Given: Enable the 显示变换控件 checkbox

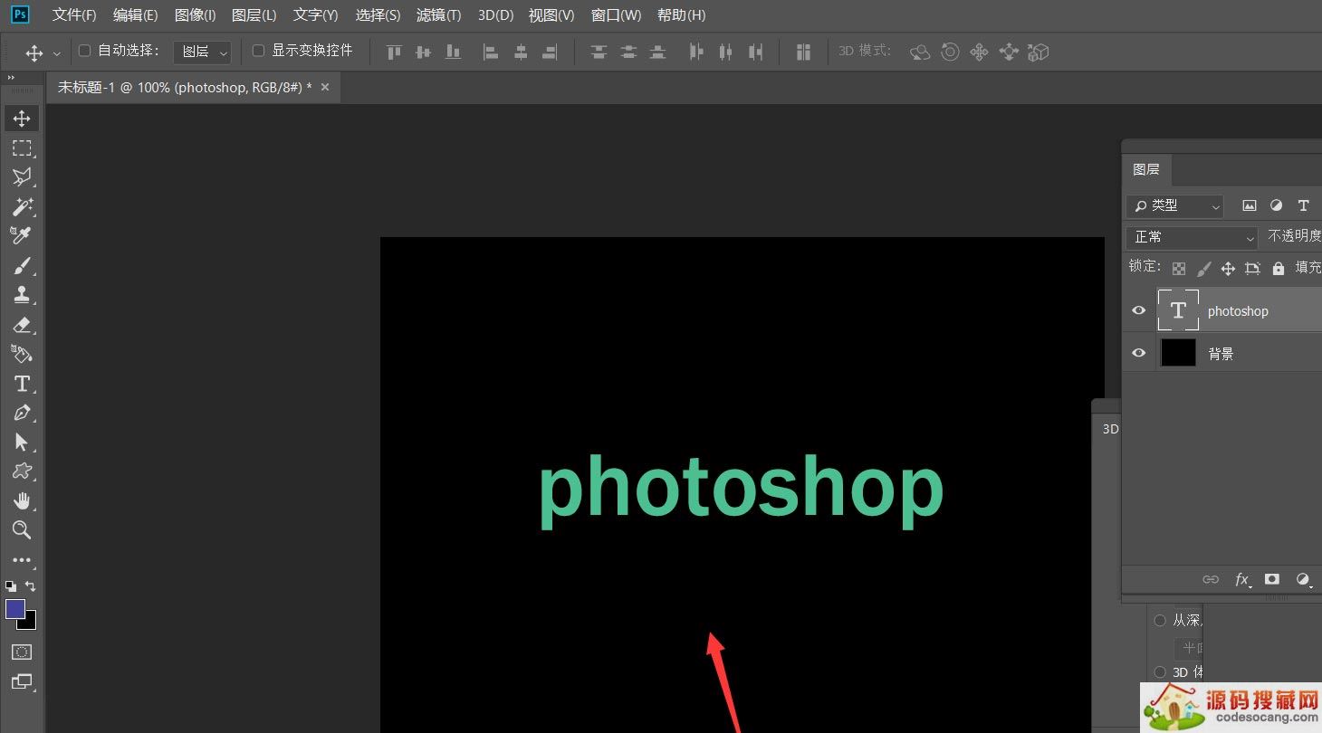Looking at the screenshot, I should point(258,51).
